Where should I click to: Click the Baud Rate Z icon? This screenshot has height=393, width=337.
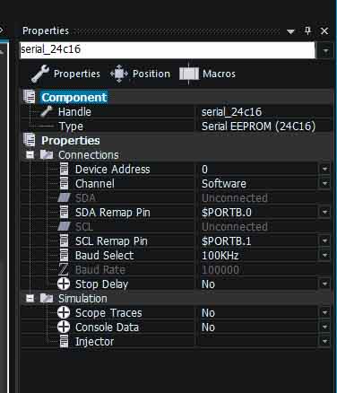[x=64, y=269]
